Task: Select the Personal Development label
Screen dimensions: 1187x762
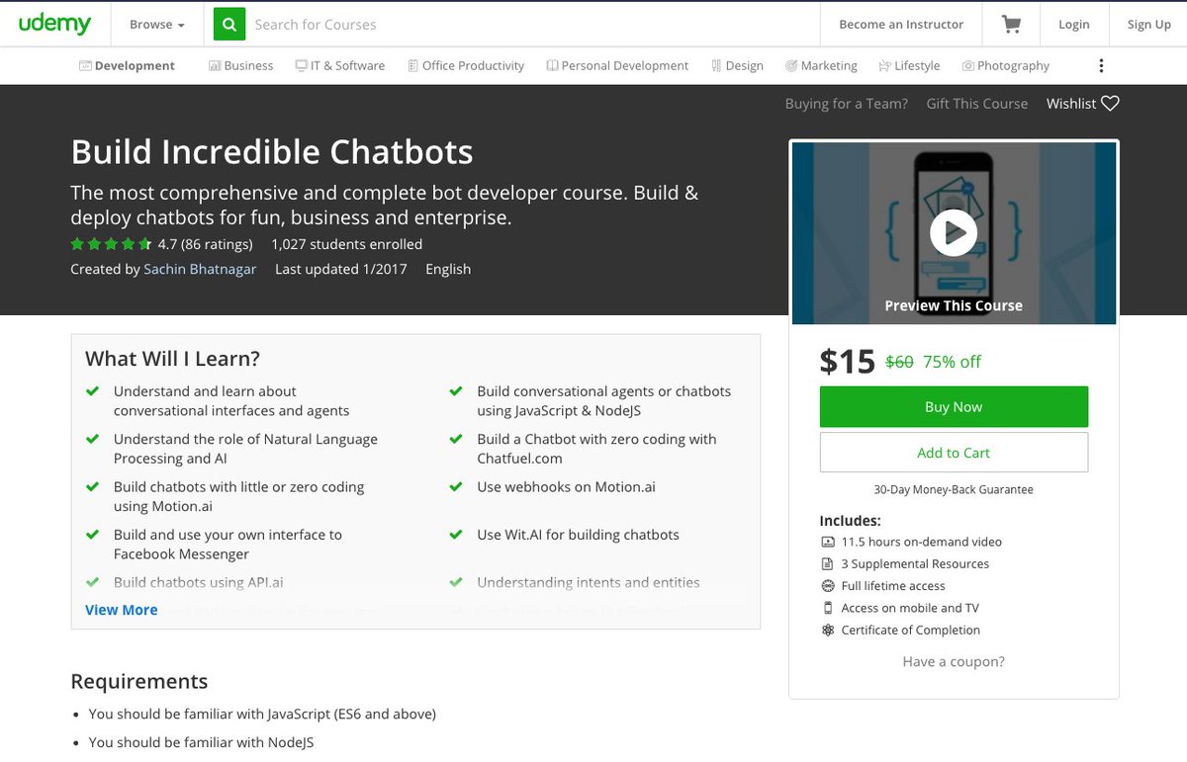Action: pos(625,66)
